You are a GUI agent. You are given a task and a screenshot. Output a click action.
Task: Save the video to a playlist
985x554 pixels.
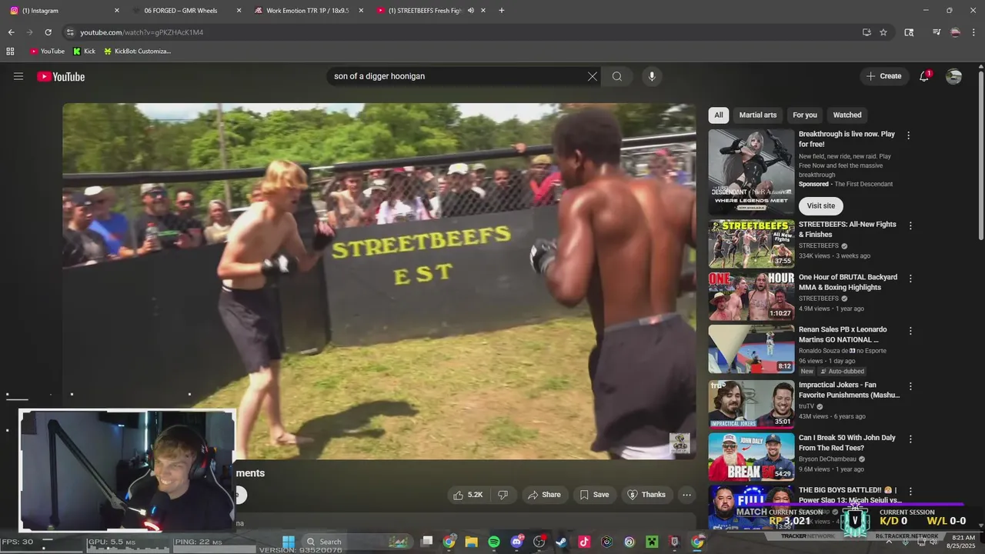coord(594,495)
